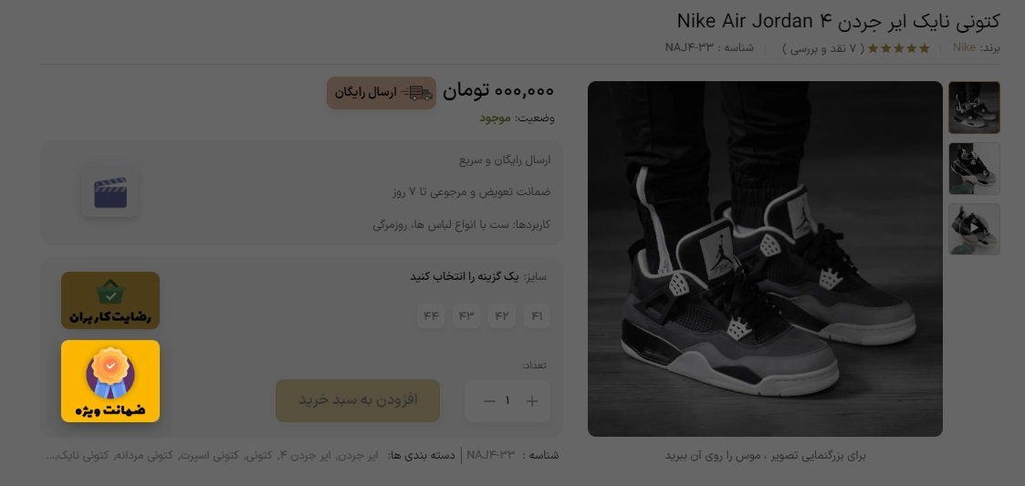Play the third thumbnail video
Viewport: 1025px width, 486px height.
(x=974, y=229)
